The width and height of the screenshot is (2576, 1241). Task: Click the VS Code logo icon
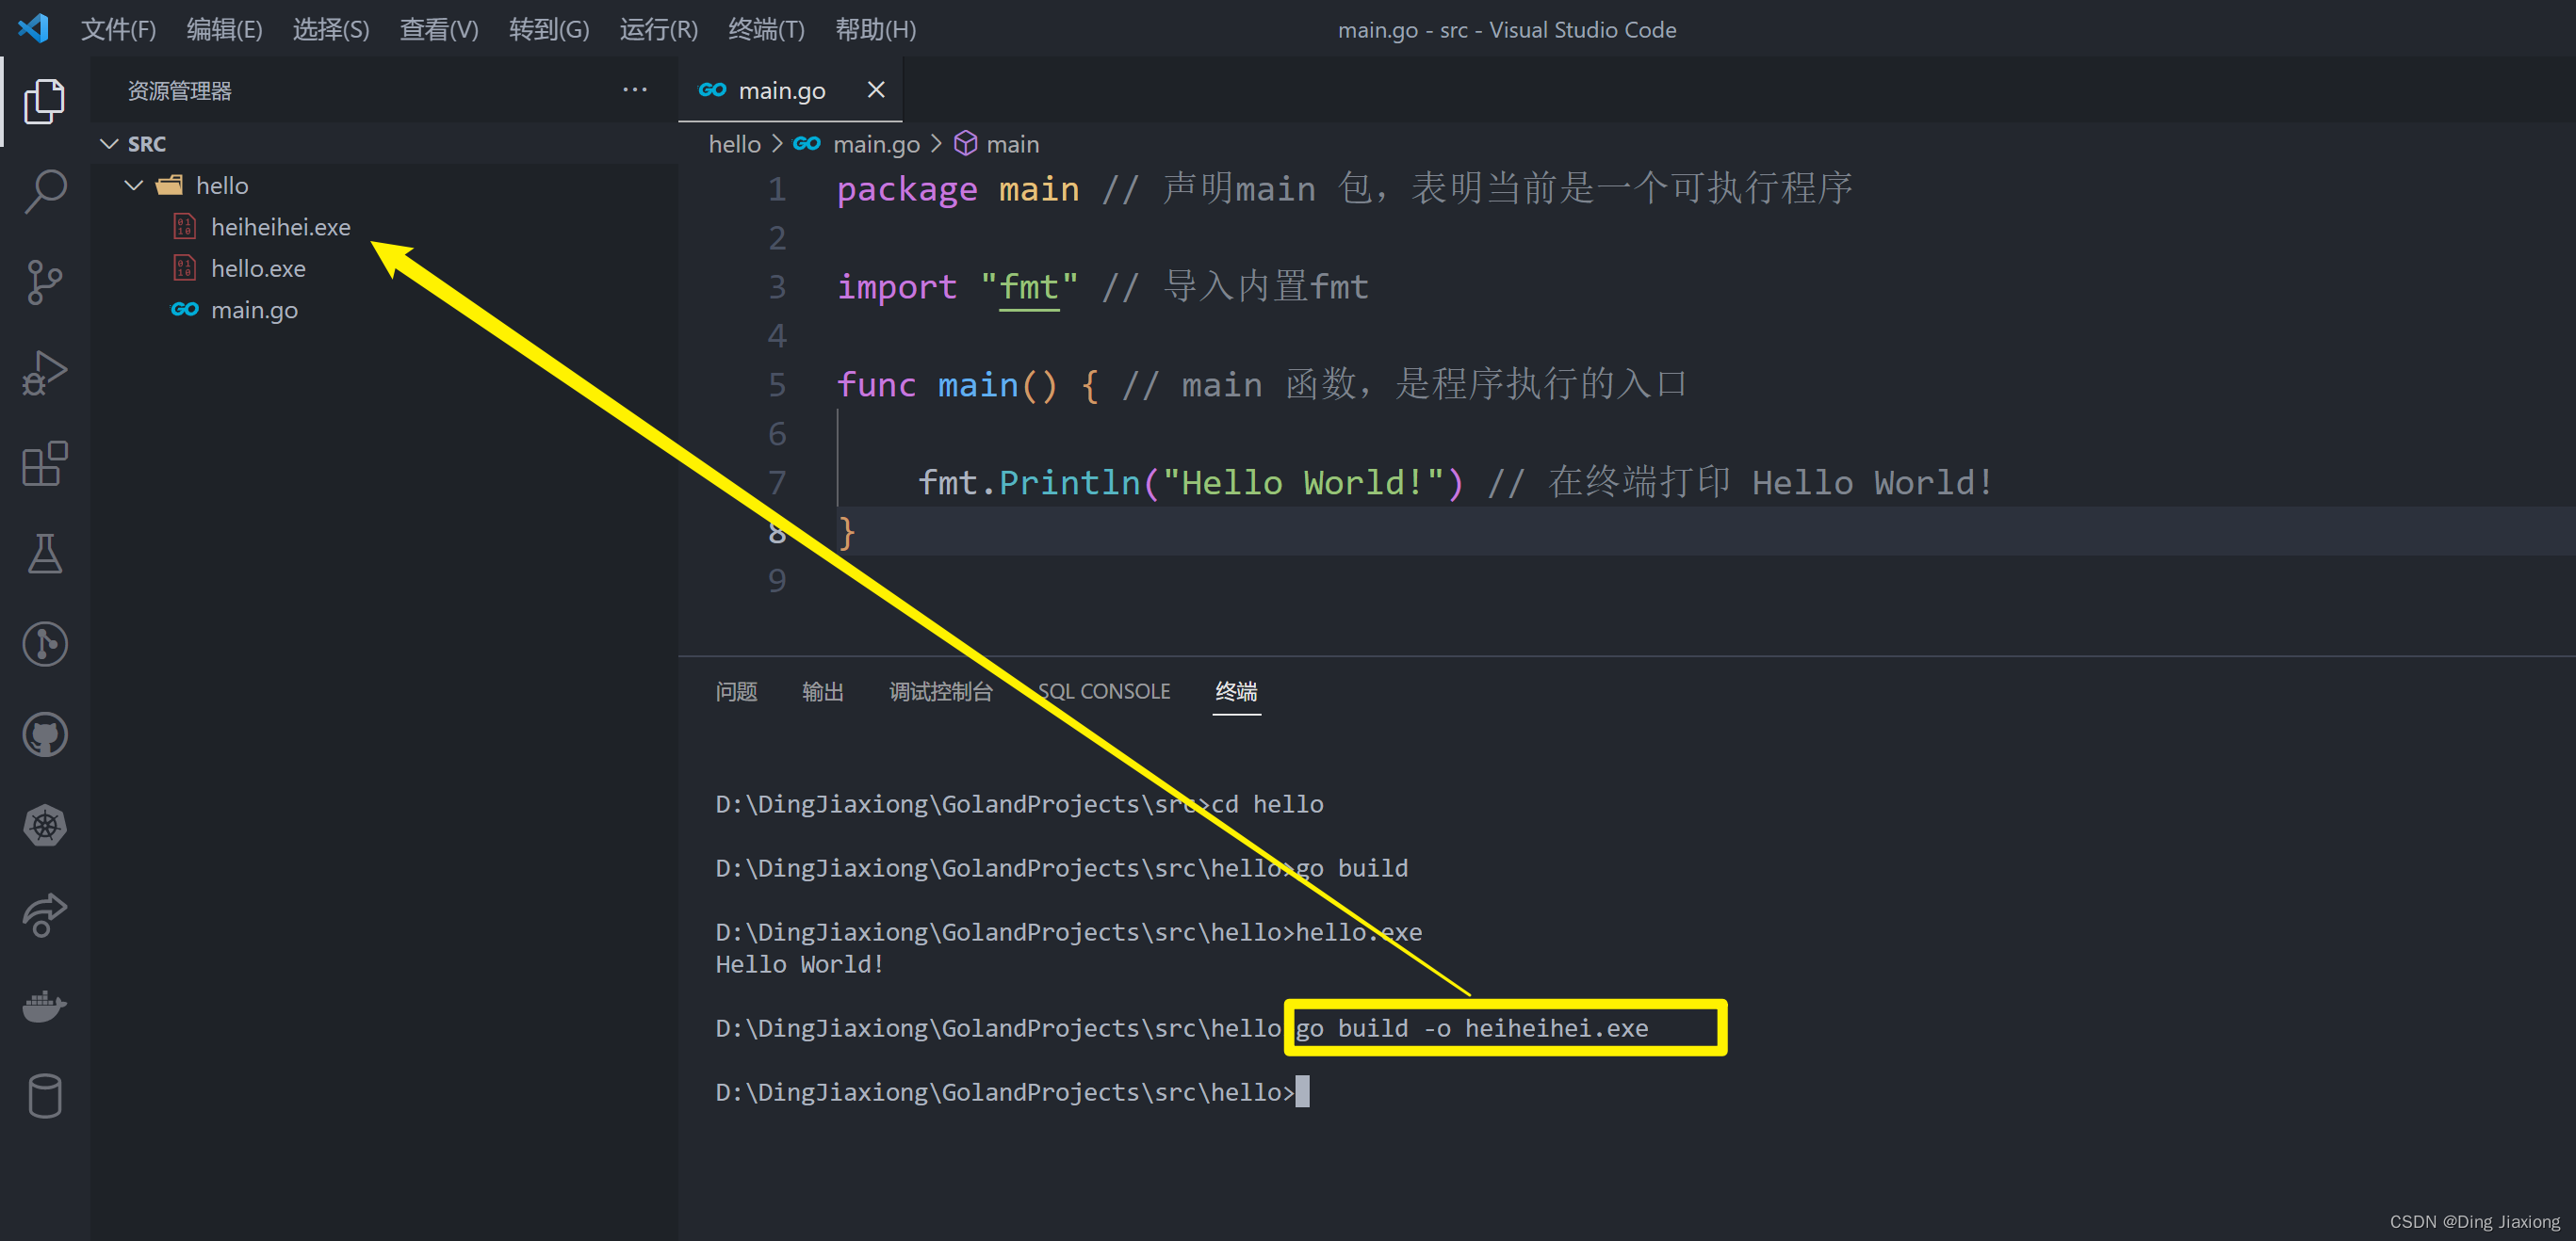[x=33, y=28]
